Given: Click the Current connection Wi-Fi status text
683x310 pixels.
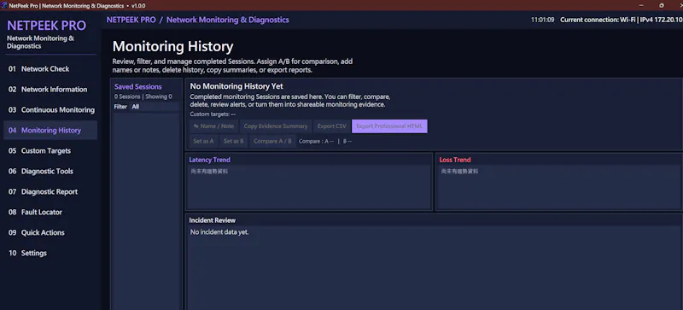Looking at the screenshot, I should tap(622, 20).
